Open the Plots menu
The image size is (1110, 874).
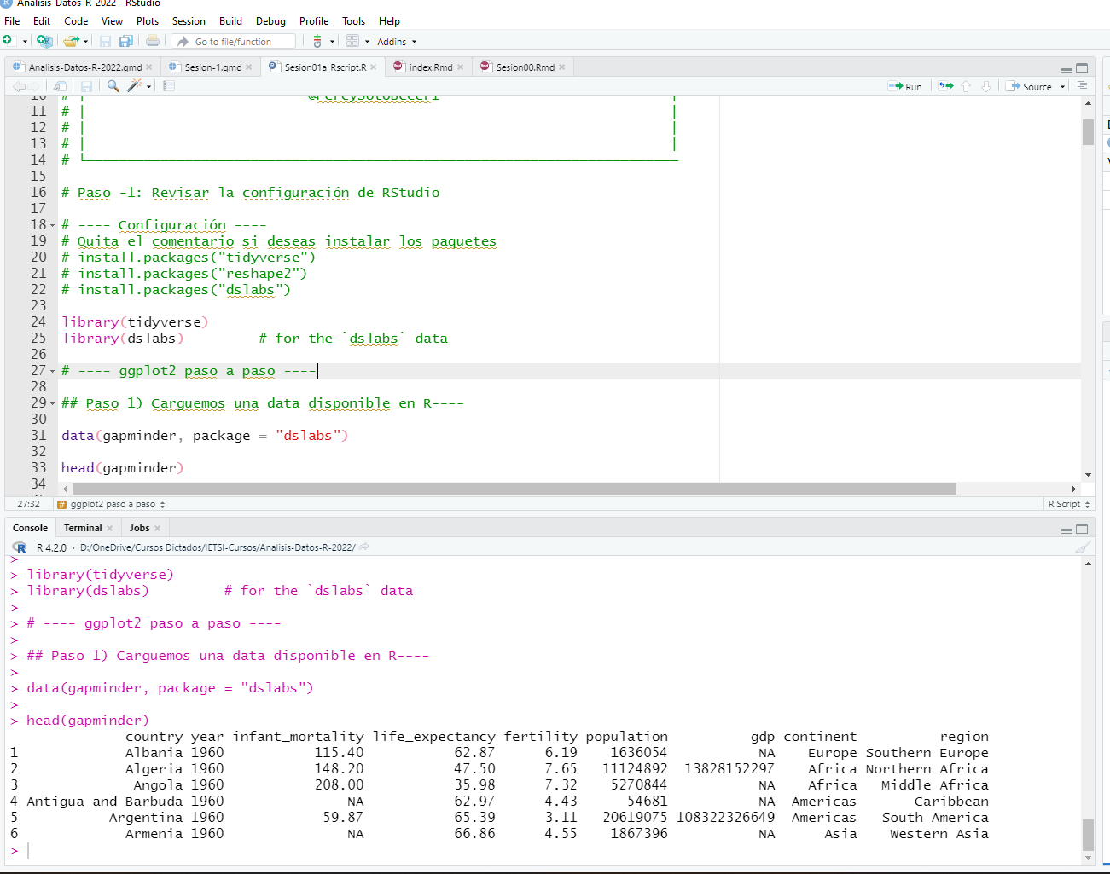(148, 21)
